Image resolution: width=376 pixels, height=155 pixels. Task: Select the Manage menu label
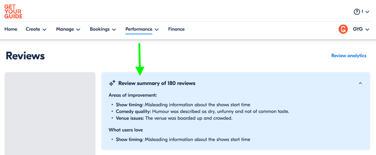pyautogui.click(x=65, y=29)
